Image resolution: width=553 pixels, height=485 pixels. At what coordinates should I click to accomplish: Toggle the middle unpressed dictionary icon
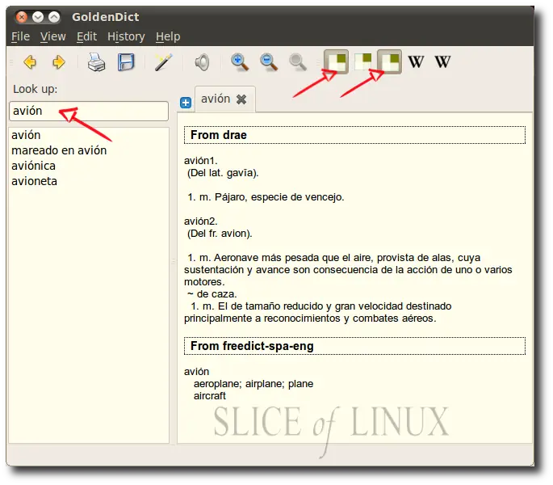363,61
